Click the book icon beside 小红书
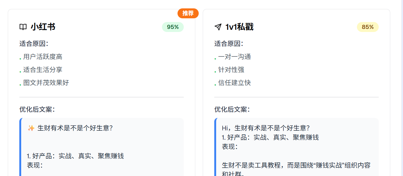403x176 pixels. coord(23,27)
